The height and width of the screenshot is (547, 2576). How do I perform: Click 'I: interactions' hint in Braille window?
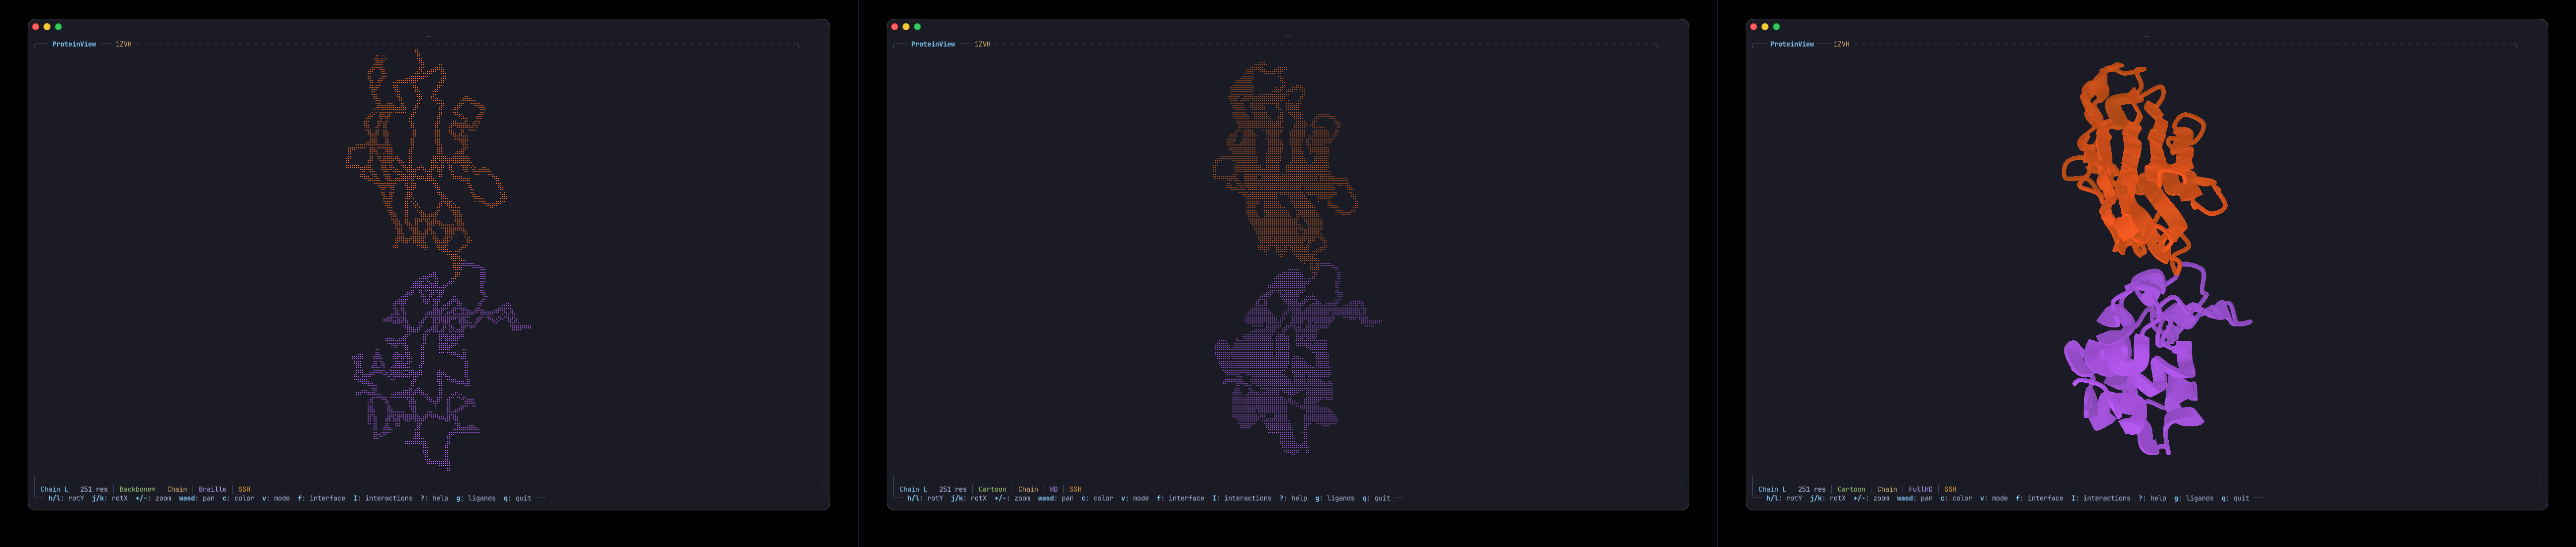pos(382,498)
